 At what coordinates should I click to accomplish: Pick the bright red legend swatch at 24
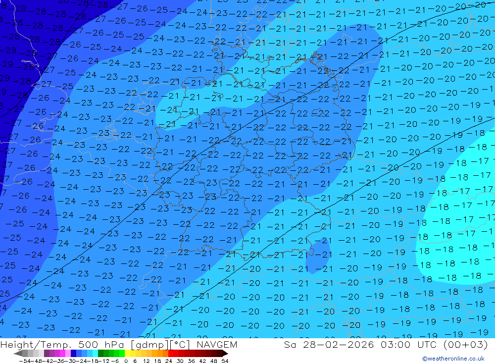pos(171,353)
